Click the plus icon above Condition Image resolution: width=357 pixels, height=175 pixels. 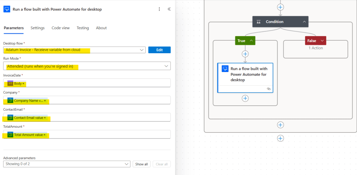280,7
